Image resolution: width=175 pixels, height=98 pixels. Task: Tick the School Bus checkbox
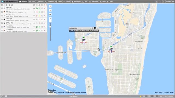coord(2,19)
